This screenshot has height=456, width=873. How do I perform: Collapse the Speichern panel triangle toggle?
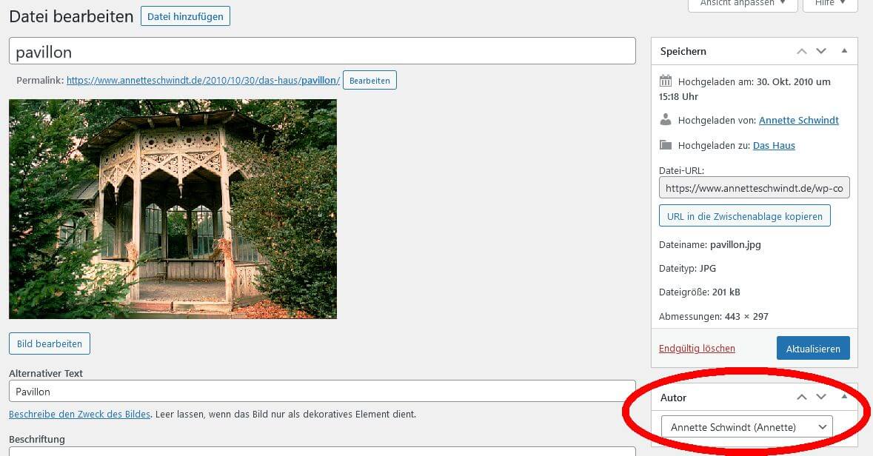pos(844,50)
